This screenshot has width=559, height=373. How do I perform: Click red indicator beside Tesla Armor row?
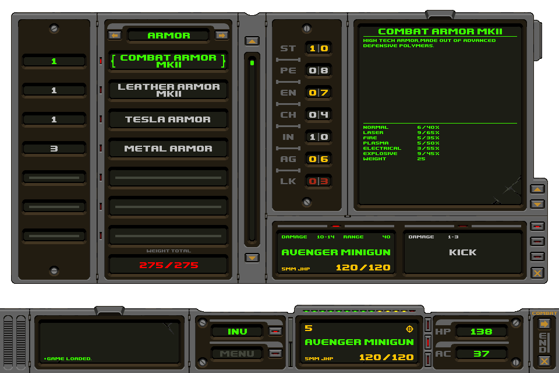[x=101, y=119]
